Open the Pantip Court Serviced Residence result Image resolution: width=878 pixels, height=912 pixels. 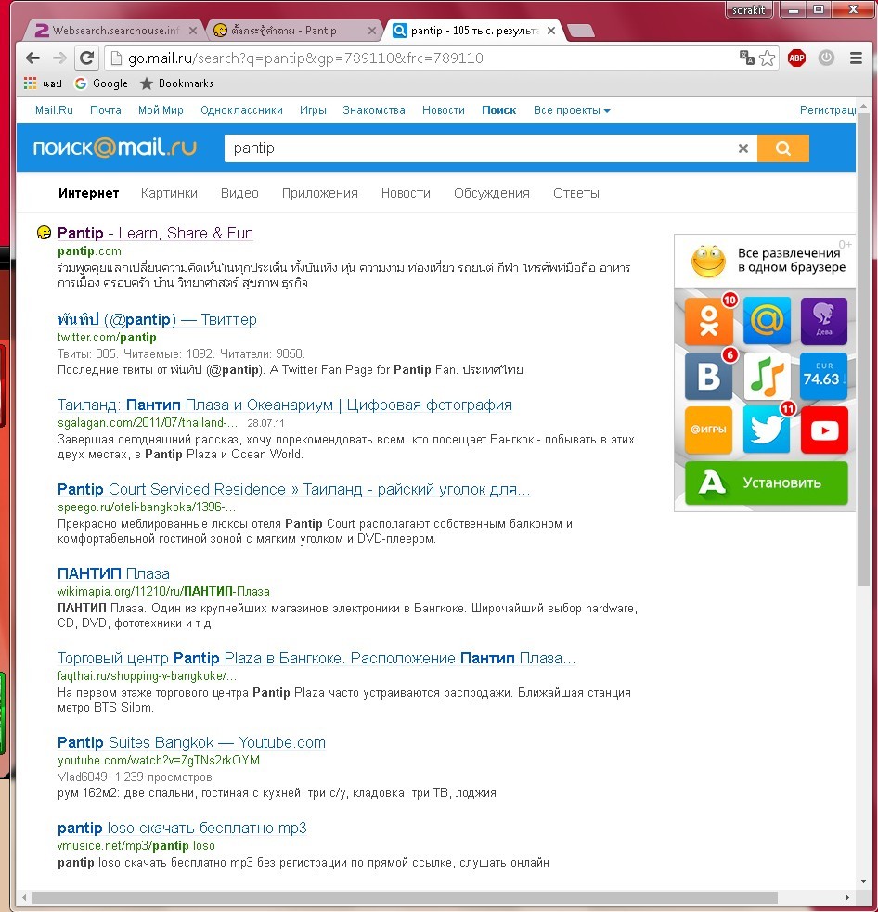pyautogui.click(x=294, y=489)
